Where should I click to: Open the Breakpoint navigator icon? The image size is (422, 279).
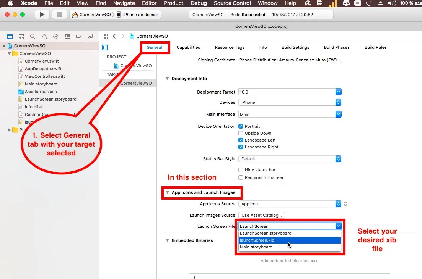pyautogui.click(x=78, y=36)
